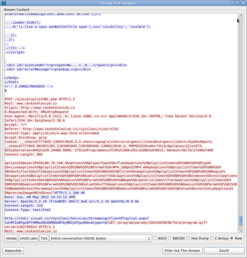Click the Referer header line
Viewport: 247px width, 258px height.
tap(62, 129)
